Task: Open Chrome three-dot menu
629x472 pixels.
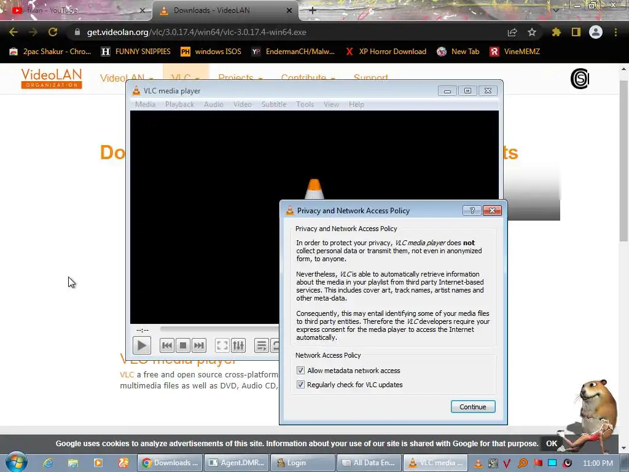Action: click(615, 32)
